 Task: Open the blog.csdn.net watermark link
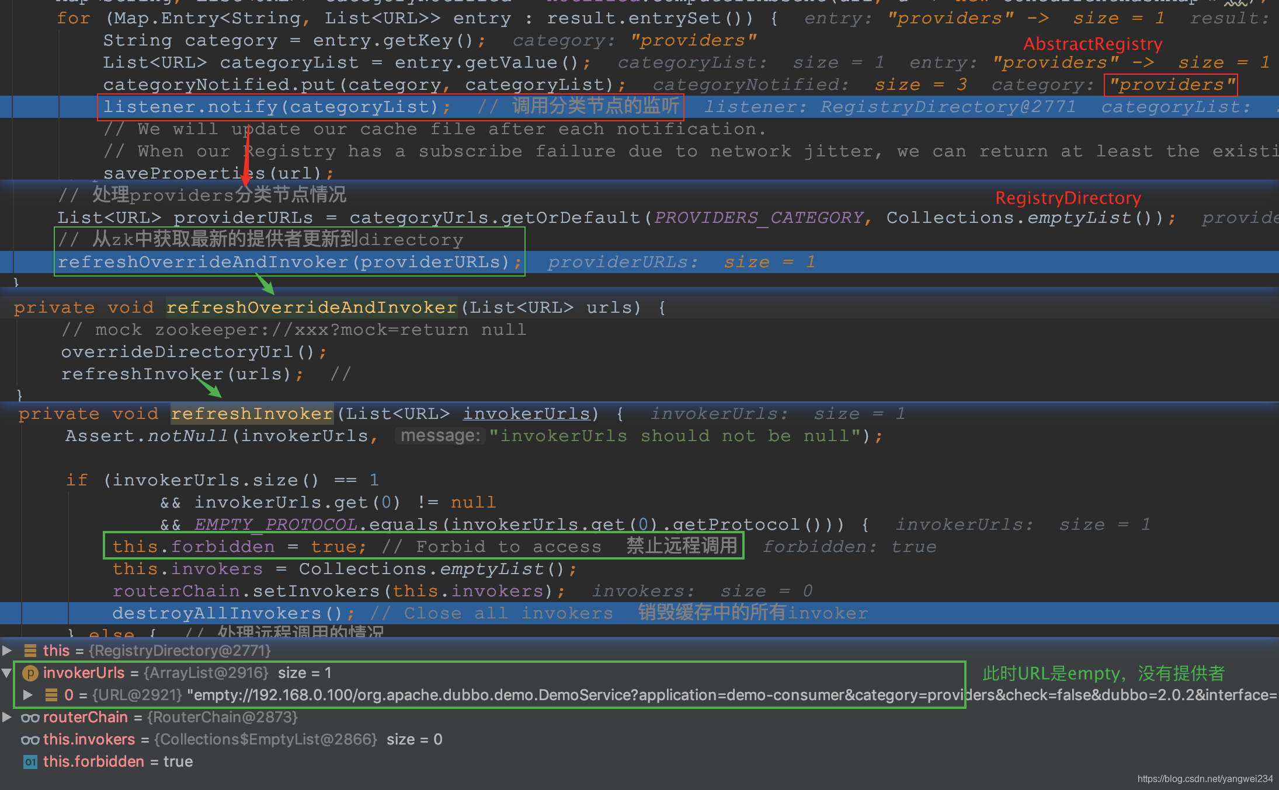coord(1204,779)
